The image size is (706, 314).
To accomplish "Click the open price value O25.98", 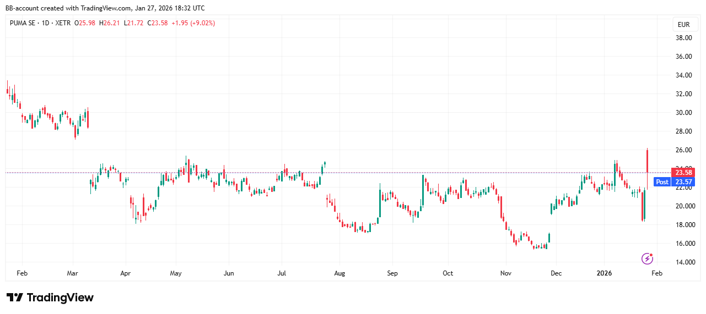I will 87,23.
